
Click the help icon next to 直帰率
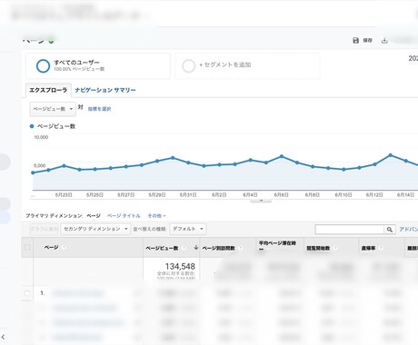[x=381, y=248]
